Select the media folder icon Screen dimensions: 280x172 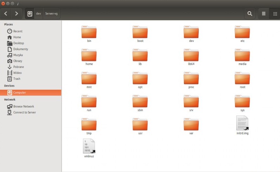[242, 55]
